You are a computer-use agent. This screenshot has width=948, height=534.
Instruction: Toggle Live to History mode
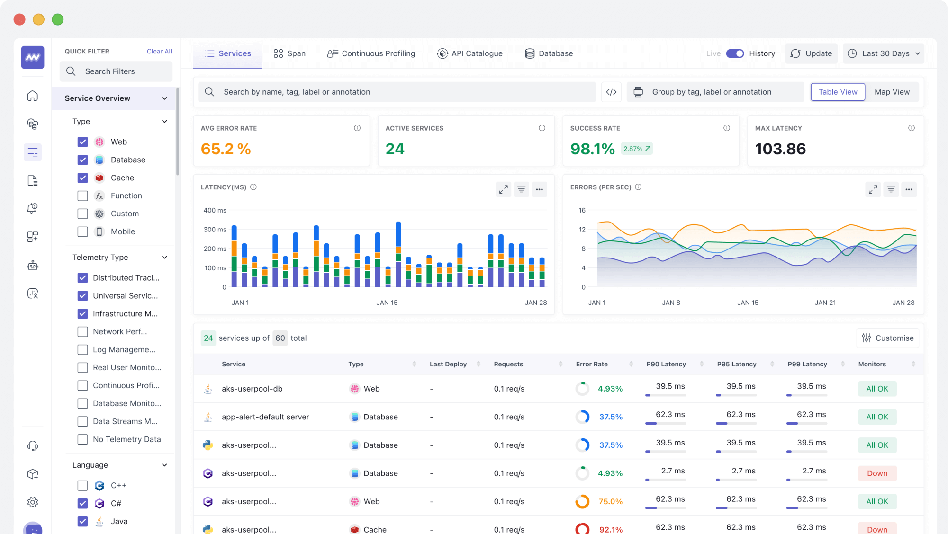(734, 53)
